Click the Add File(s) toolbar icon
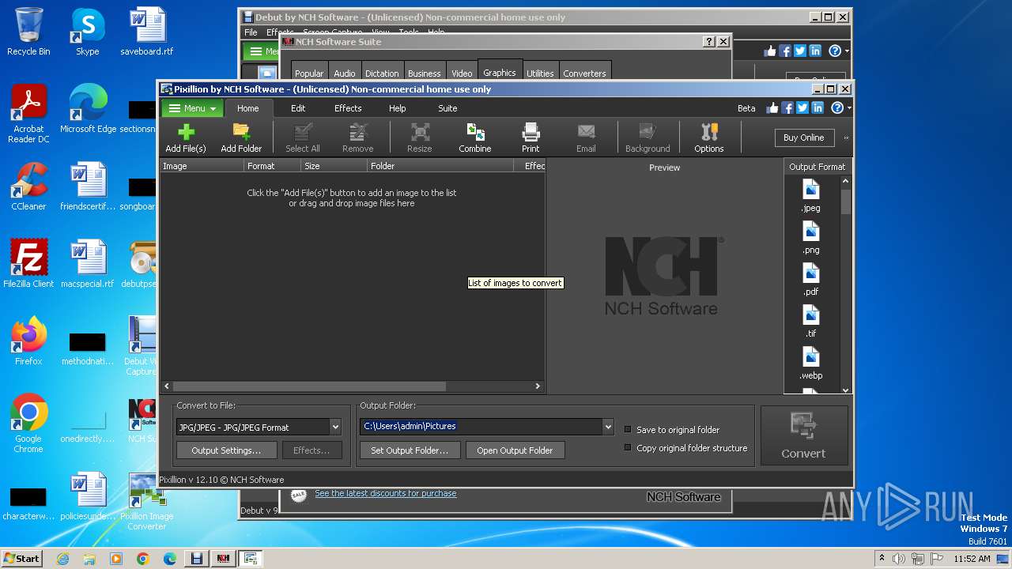 pos(186,138)
